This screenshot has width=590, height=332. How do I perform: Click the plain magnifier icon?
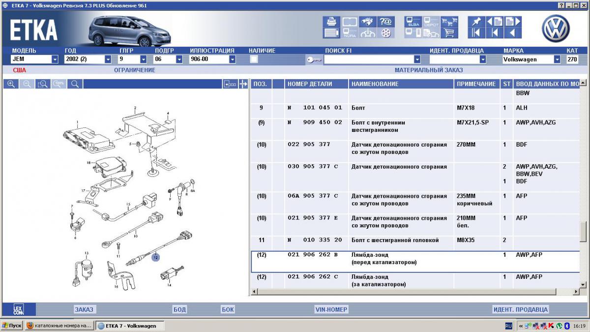pos(75,84)
